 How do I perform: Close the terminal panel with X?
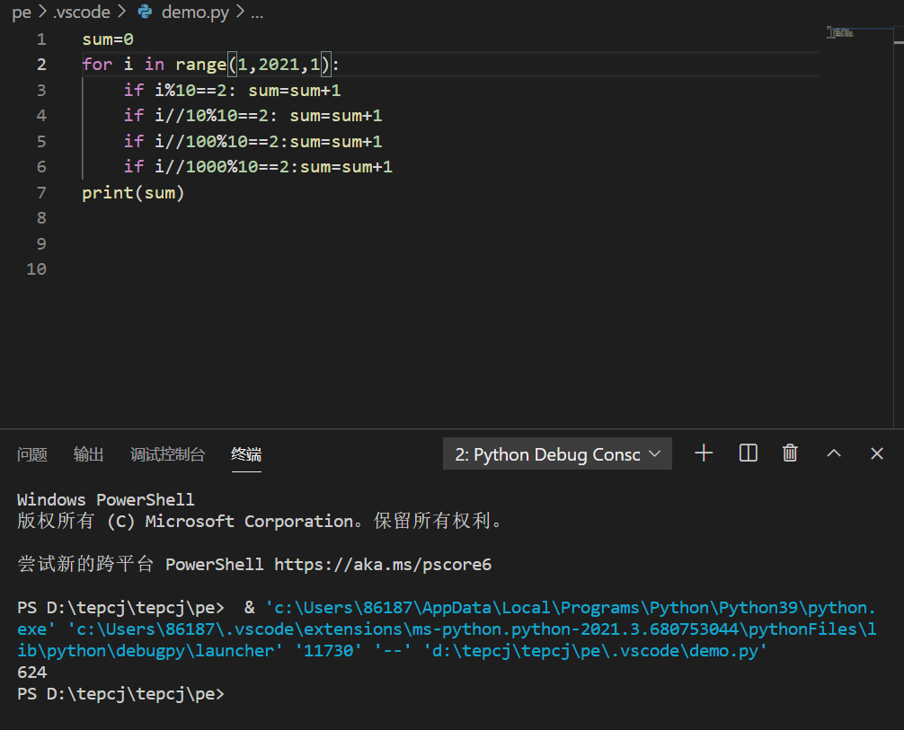pos(877,453)
